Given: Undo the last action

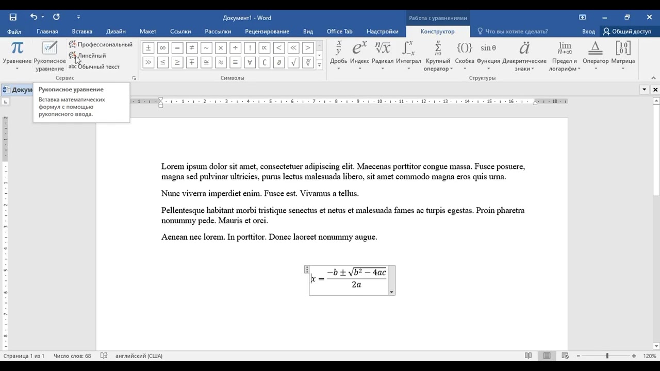Looking at the screenshot, I should pos(34,17).
